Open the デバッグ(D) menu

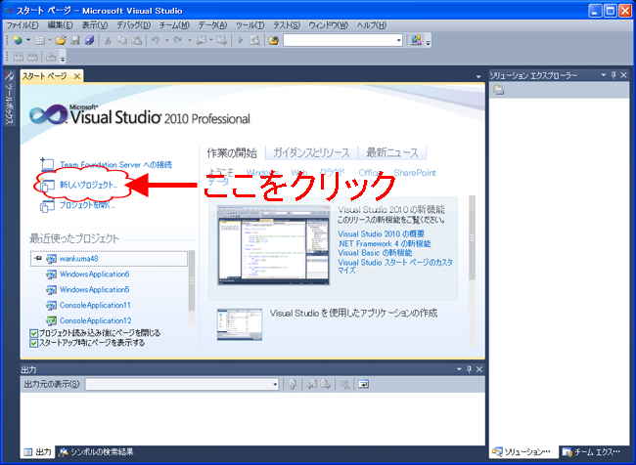point(133,25)
